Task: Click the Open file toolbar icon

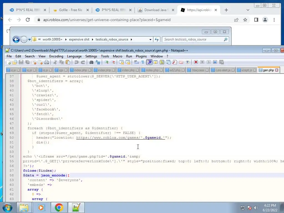Action: click(15, 62)
